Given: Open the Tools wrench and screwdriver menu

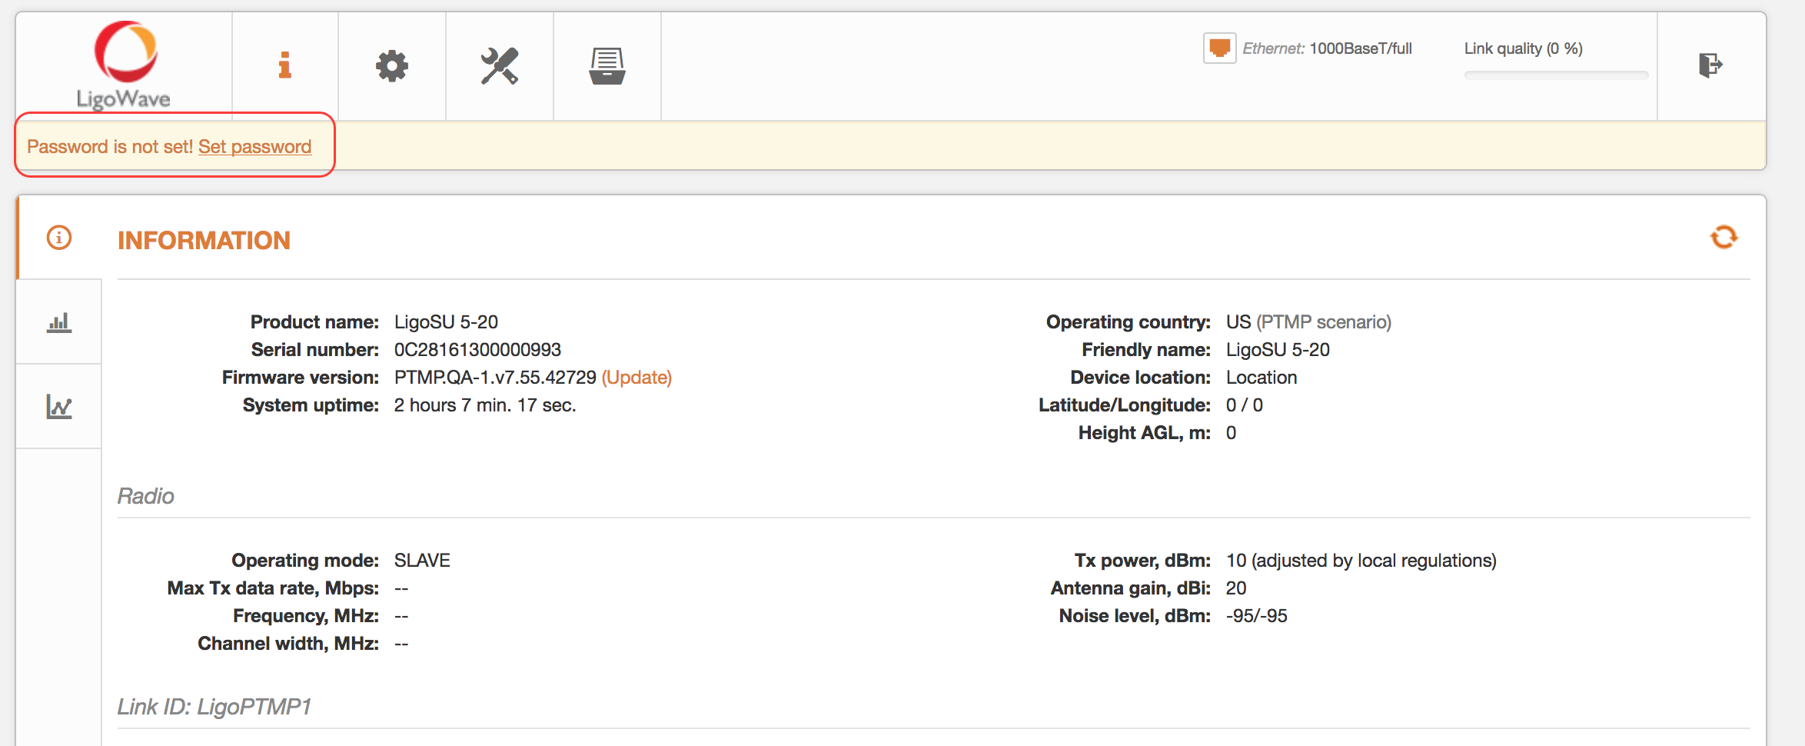Looking at the screenshot, I should tap(500, 65).
